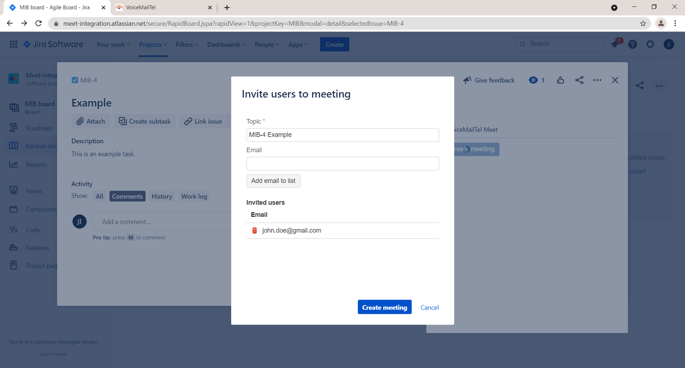Open the board share icon behind the dialog
This screenshot has width=685, height=368.
tap(640, 86)
